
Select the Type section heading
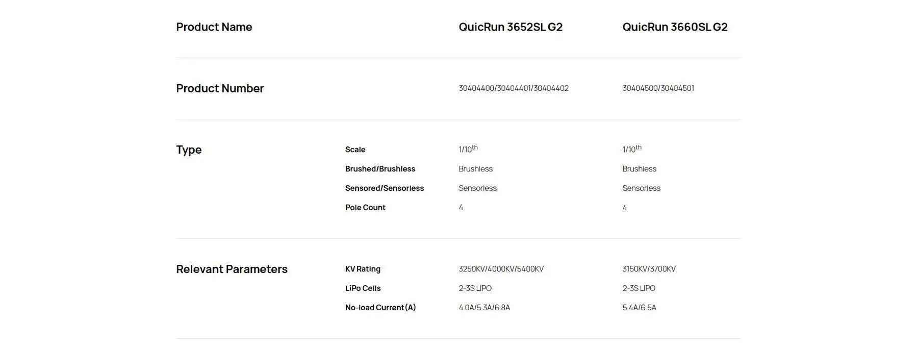[x=189, y=150]
